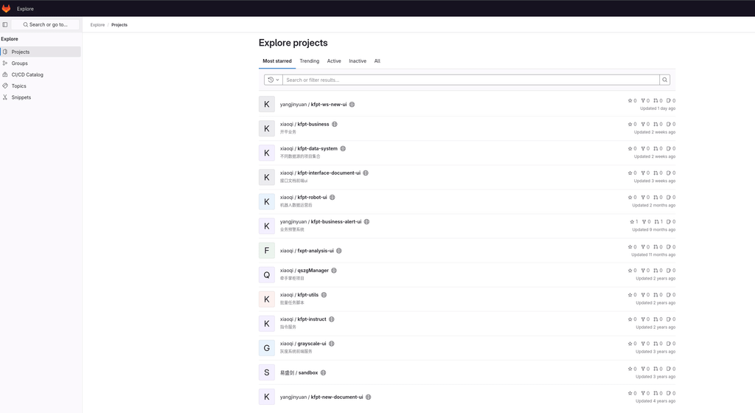The width and height of the screenshot is (755, 413).
Task: Click the Search or filter results field
Action: click(x=471, y=80)
